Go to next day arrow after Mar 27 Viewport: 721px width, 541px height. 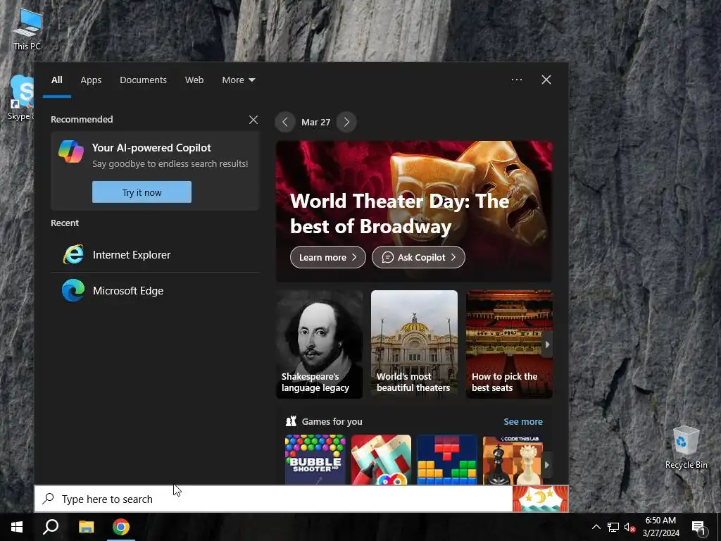346,122
